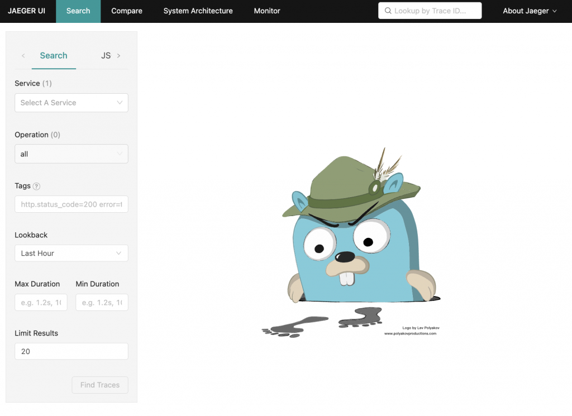Image resolution: width=572 pixels, height=416 pixels.
Task: Click the right tab scroll arrow
Action: [x=118, y=56]
